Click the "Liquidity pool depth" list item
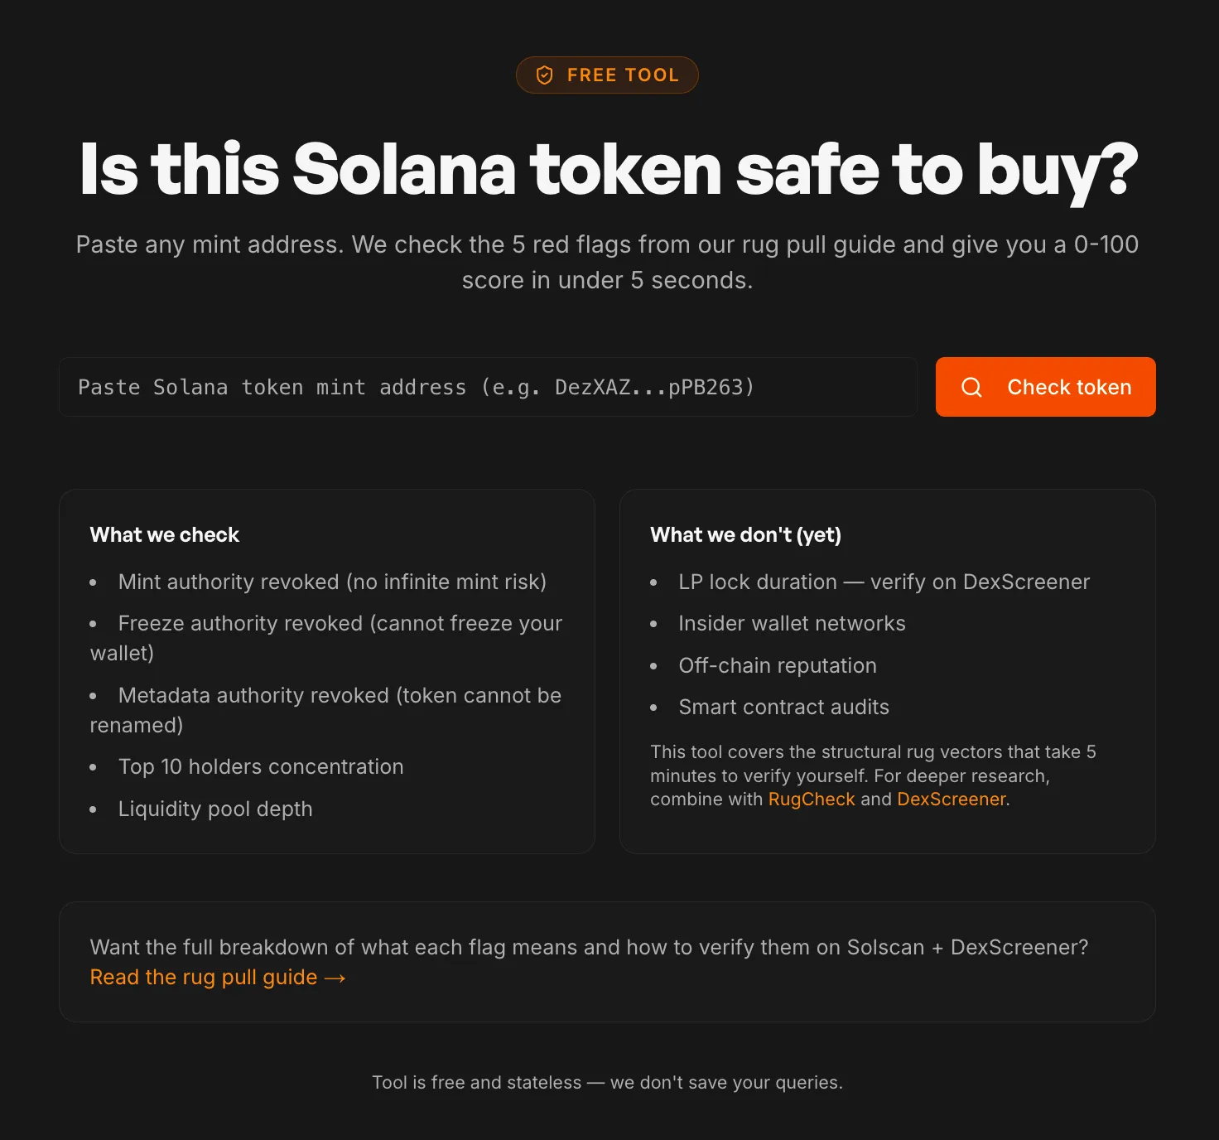Viewport: 1219px width, 1140px height. click(215, 809)
